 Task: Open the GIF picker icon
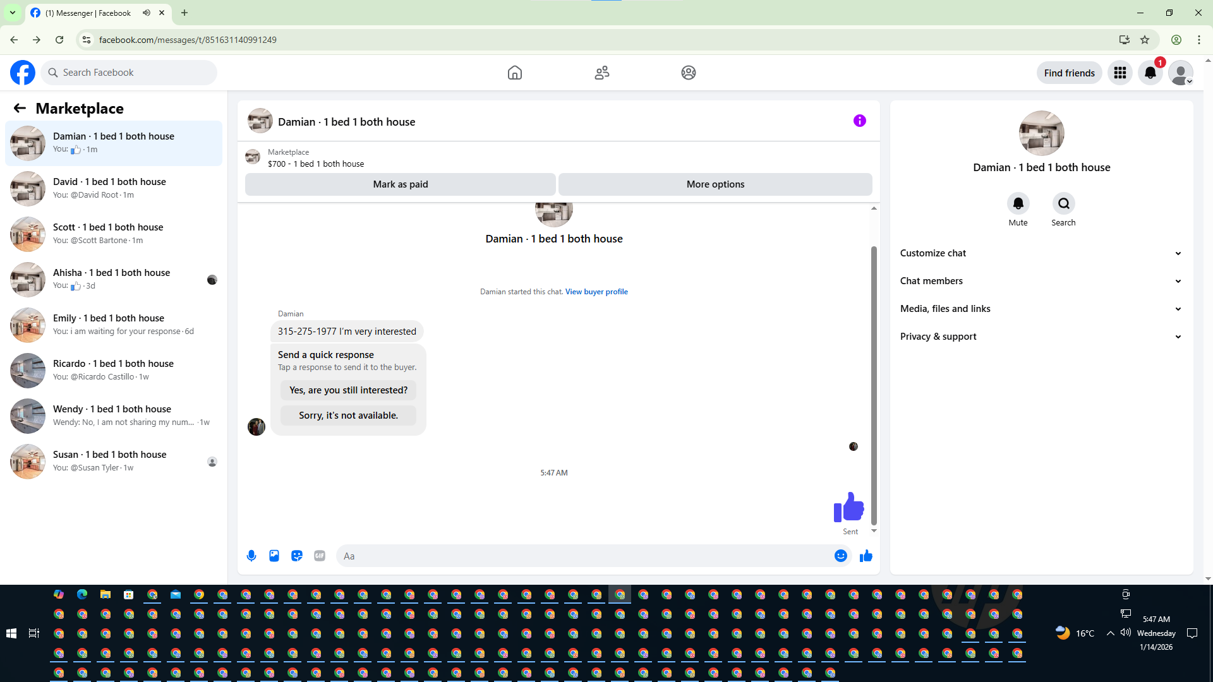(x=320, y=556)
